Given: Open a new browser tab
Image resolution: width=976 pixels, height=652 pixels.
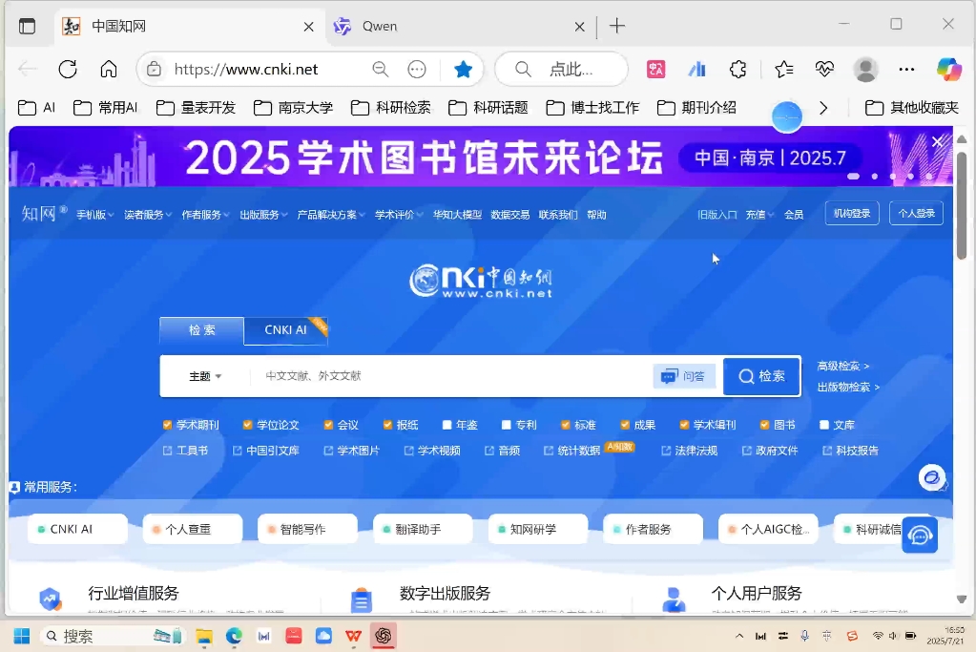Looking at the screenshot, I should (617, 26).
